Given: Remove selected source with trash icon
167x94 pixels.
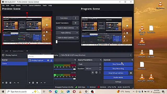Looking at the screenshot, I should pos(33,83).
